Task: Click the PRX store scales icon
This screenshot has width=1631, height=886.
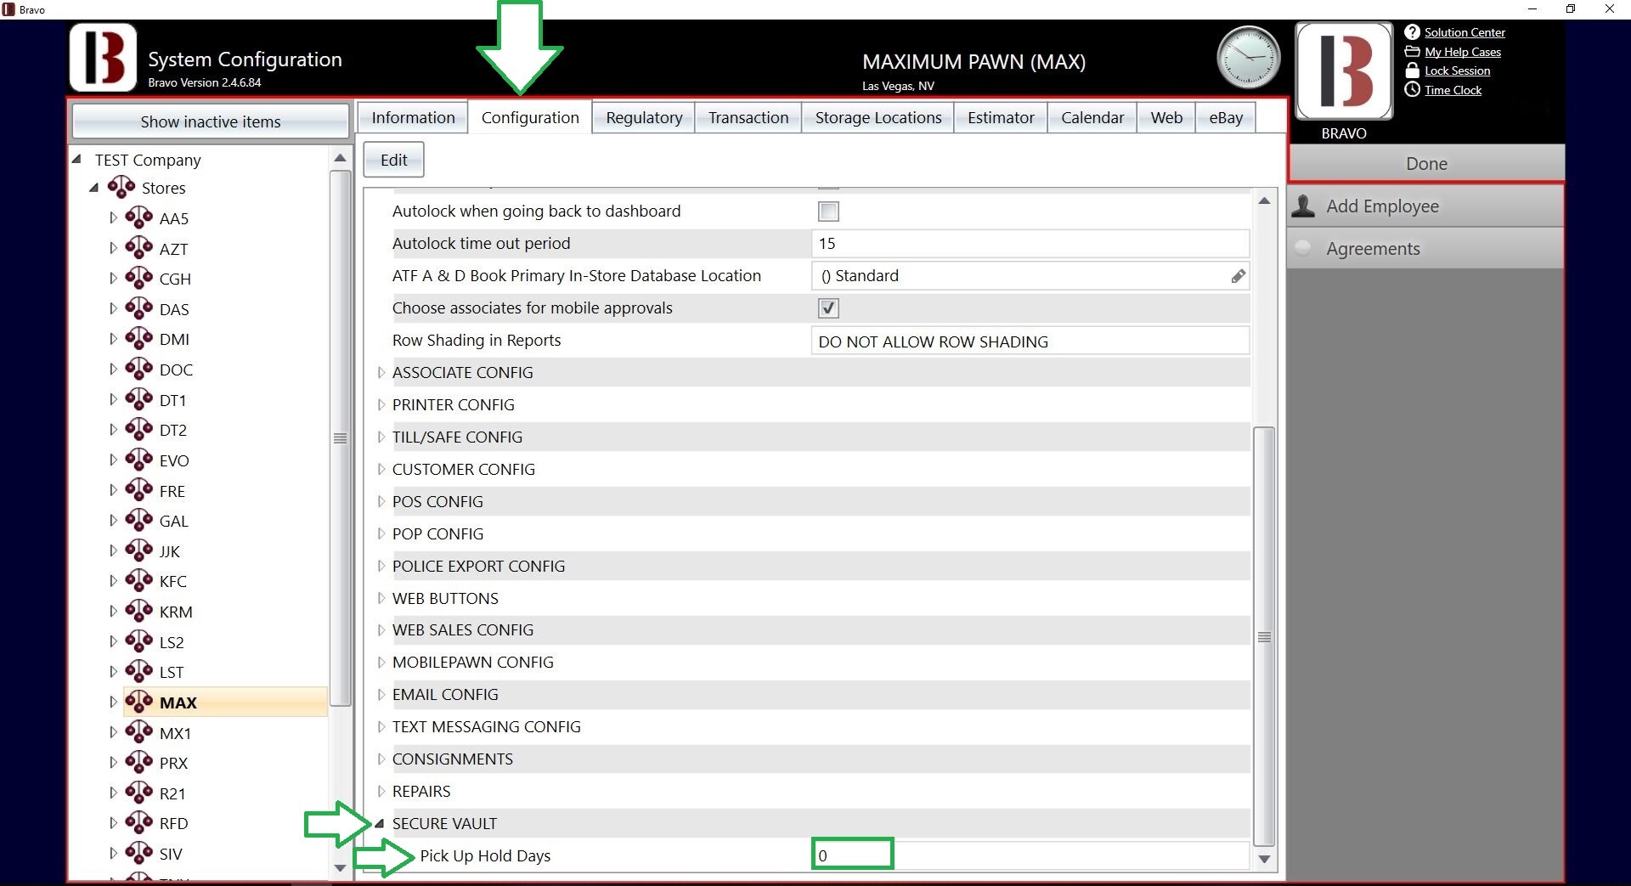Action: (x=139, y=762)
